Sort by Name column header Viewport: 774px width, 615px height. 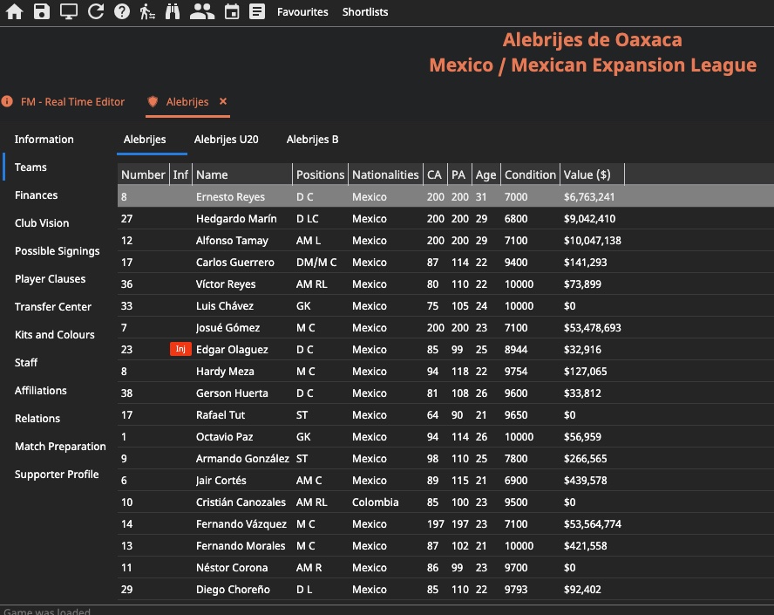(242, 174)
